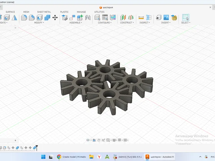Image resolution: width=215 pixels, height=161 pixels.
Task: Switch to the Utilities tab
Action: [x=99, y=12]
